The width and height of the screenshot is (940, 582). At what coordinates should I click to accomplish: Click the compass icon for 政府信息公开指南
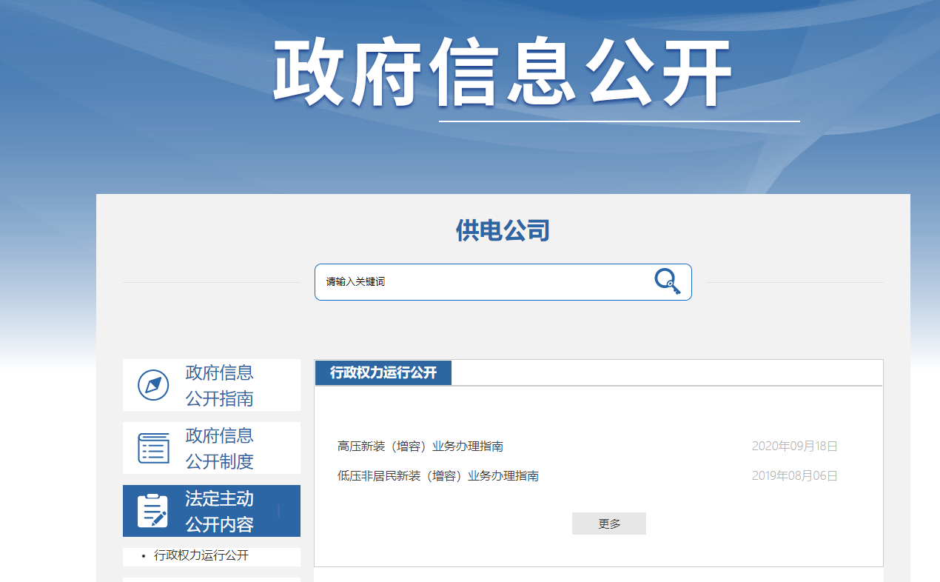[x=153, y=385]
